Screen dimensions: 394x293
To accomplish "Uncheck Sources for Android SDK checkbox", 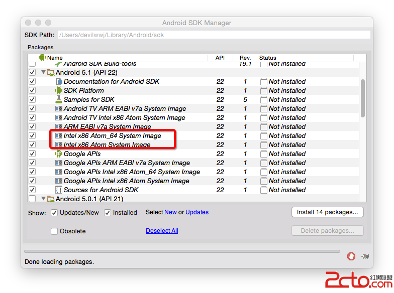I will [32, 190].
